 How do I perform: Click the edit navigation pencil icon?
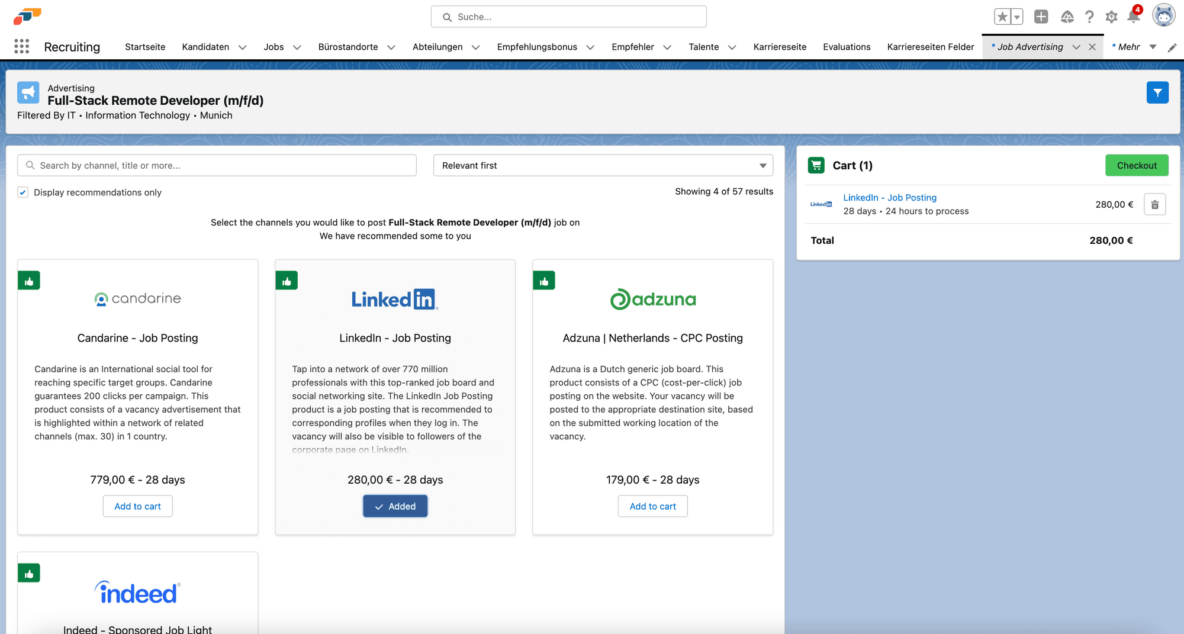coord(1172,47)
